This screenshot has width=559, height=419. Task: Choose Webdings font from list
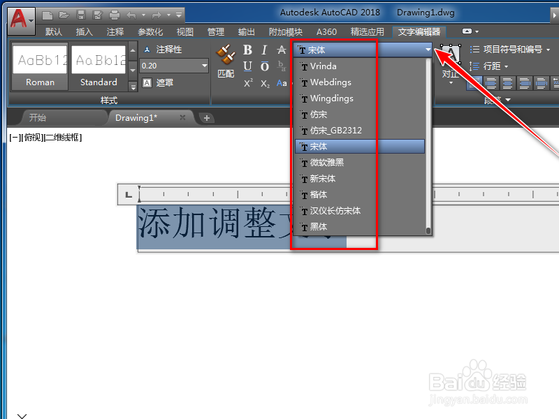[x=360, y=82]
